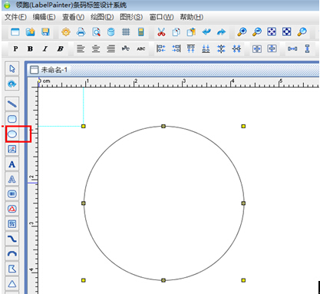This screenshot has height=294, width=320.
Task: Align objects to left edge
Action: coord(161,48)
